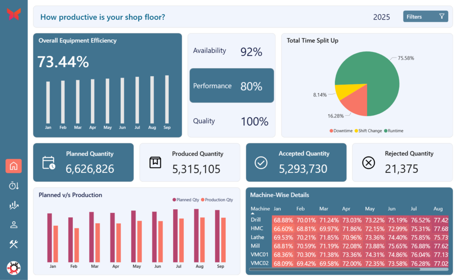Select the Availability 92% card
Viewport: 458px width, 280px height.
pyautogui.click(x=231, y=51)
